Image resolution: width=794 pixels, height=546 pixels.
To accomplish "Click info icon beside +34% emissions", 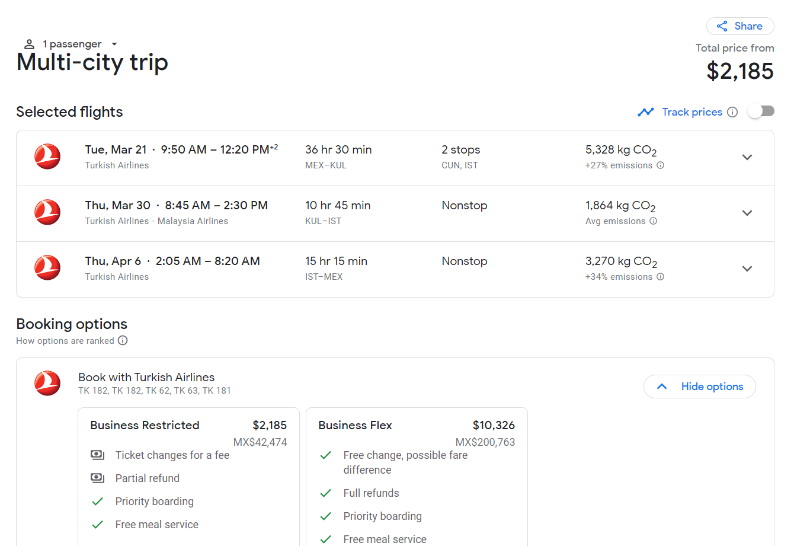I will (661, 277).
